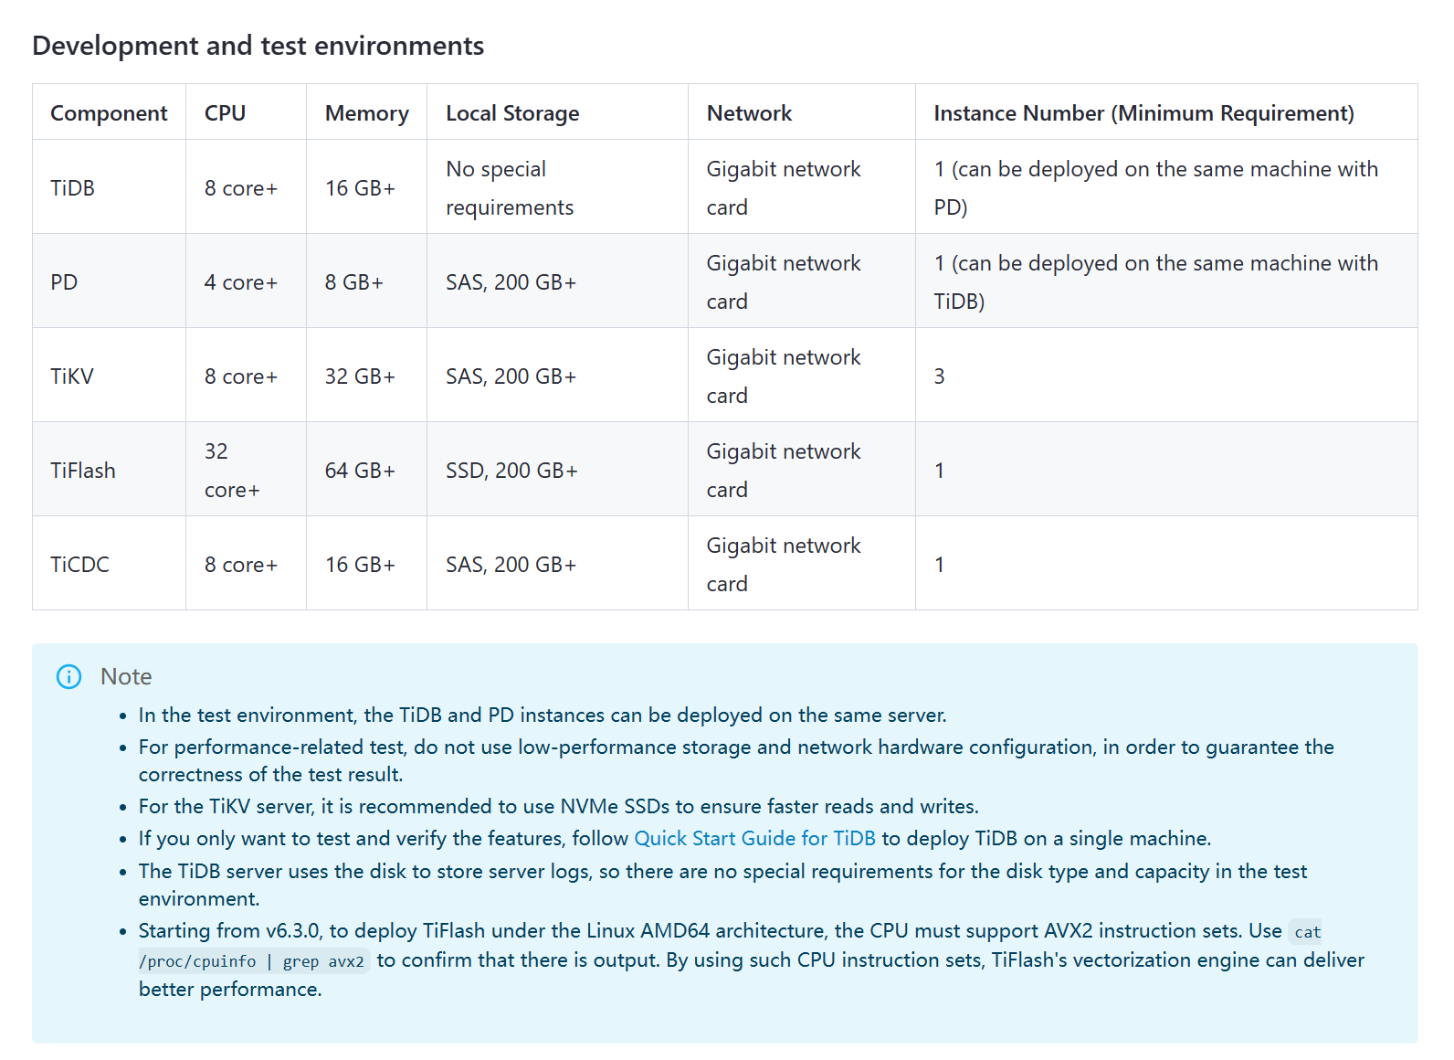
Task: Select the Network column header
Action: 801,112
